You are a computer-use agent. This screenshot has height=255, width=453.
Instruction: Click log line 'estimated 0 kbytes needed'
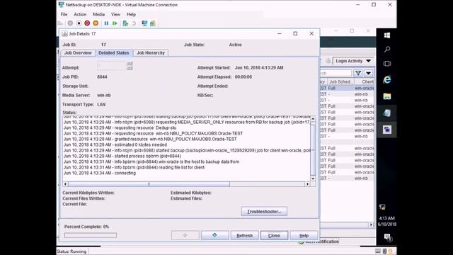coord(115,144)
